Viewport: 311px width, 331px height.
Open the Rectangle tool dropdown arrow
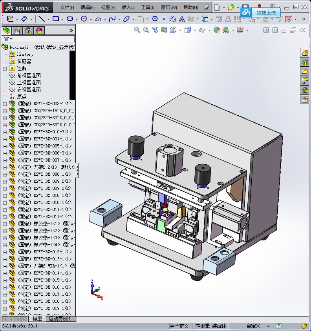coord(62,19)
